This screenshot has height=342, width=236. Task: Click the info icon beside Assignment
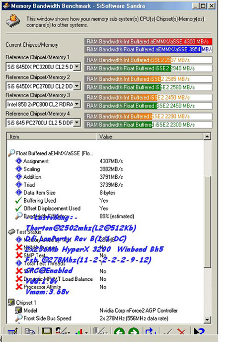pos(19,161)
